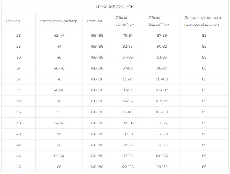Select the size 46 cell

tap(18, 167)
